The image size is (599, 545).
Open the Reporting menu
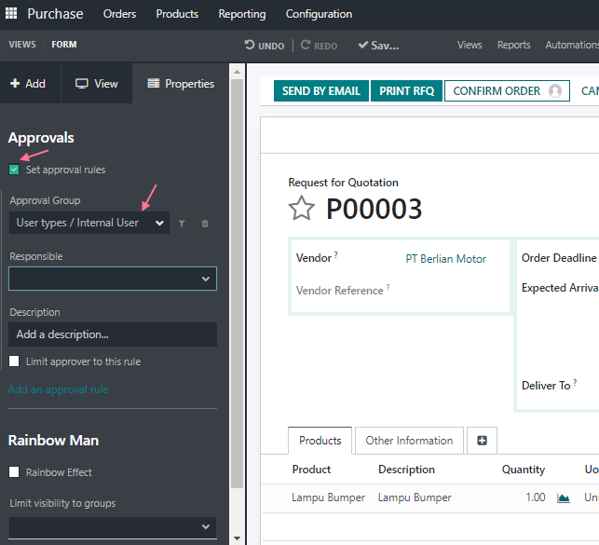click(x=242, y=14)
